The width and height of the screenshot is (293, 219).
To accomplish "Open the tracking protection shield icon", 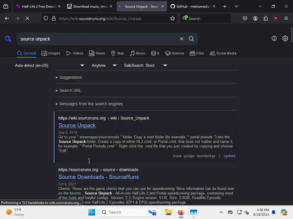I will coord(46,18).
